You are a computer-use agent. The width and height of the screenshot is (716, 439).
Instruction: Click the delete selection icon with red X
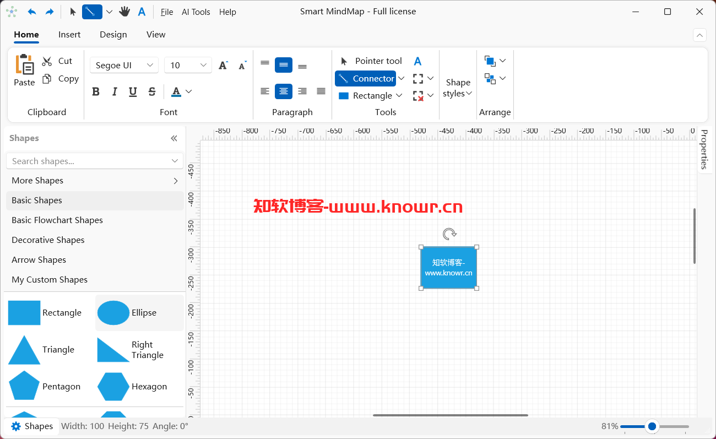coord(418,96)
